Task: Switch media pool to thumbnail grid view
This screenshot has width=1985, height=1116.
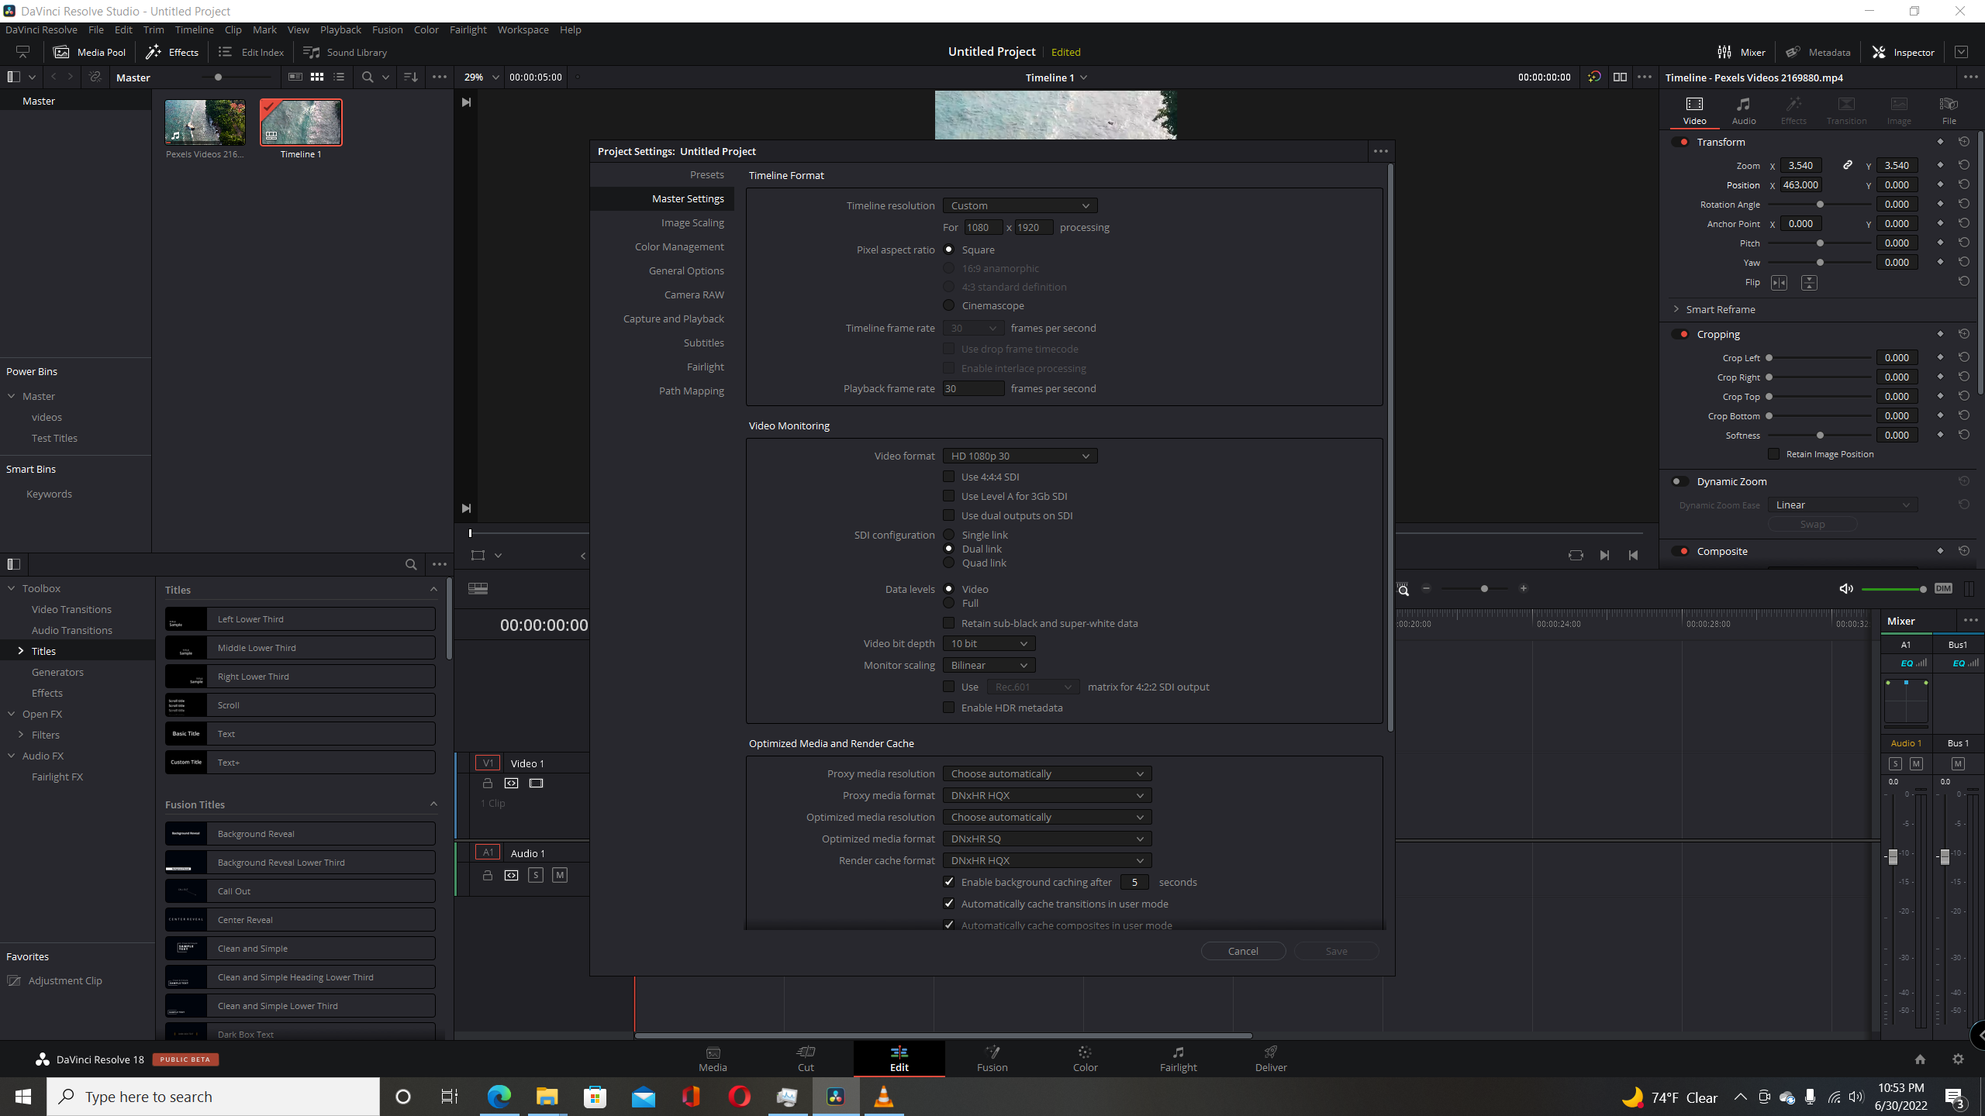Action: [x=317, y=77]
